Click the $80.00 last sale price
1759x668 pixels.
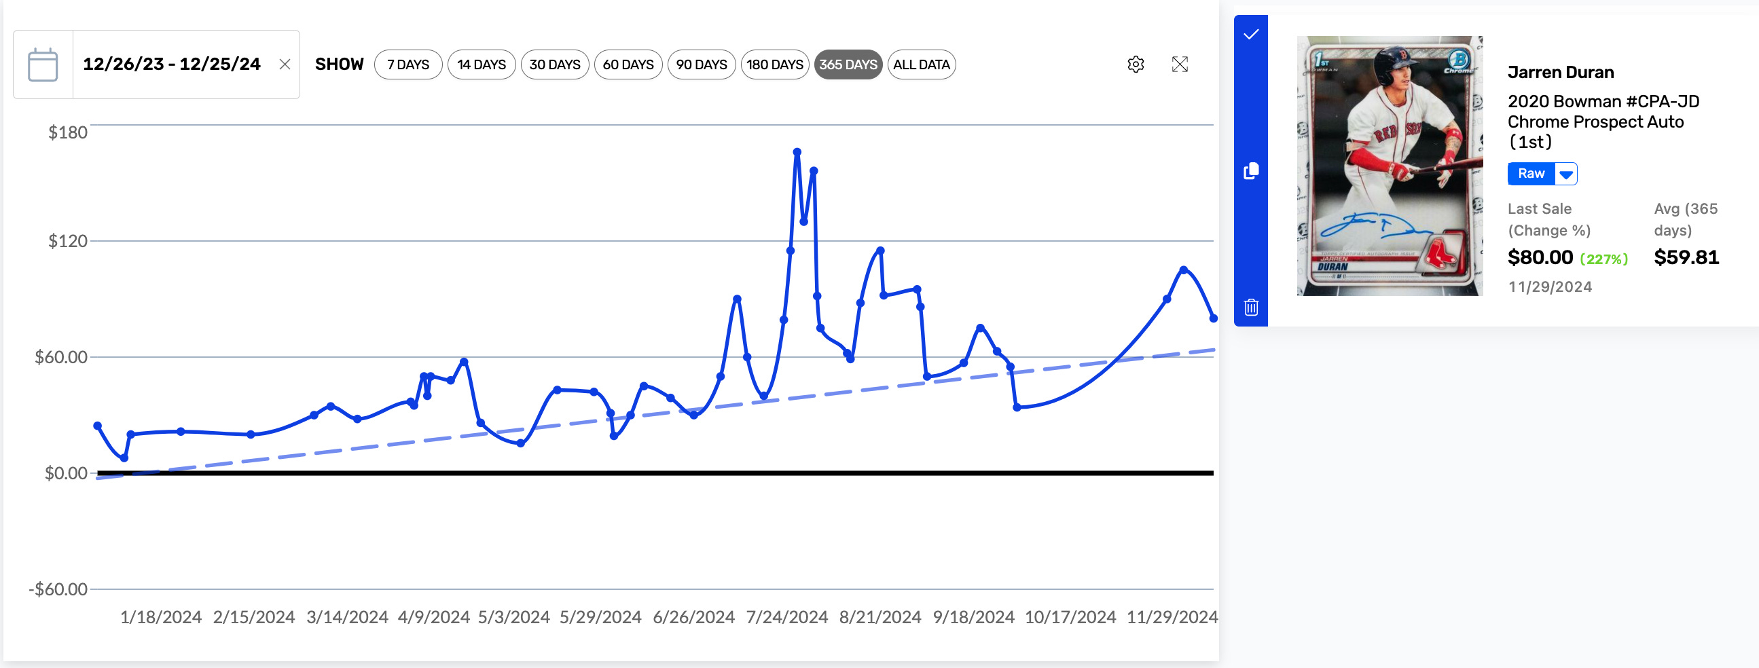(x=1540, y=257)
